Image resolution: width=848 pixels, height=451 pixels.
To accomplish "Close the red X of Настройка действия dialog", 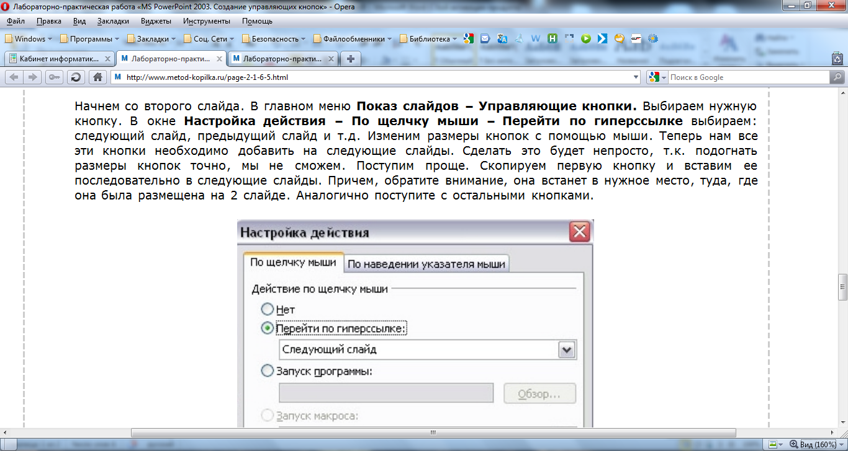I will tap(579, 232).
